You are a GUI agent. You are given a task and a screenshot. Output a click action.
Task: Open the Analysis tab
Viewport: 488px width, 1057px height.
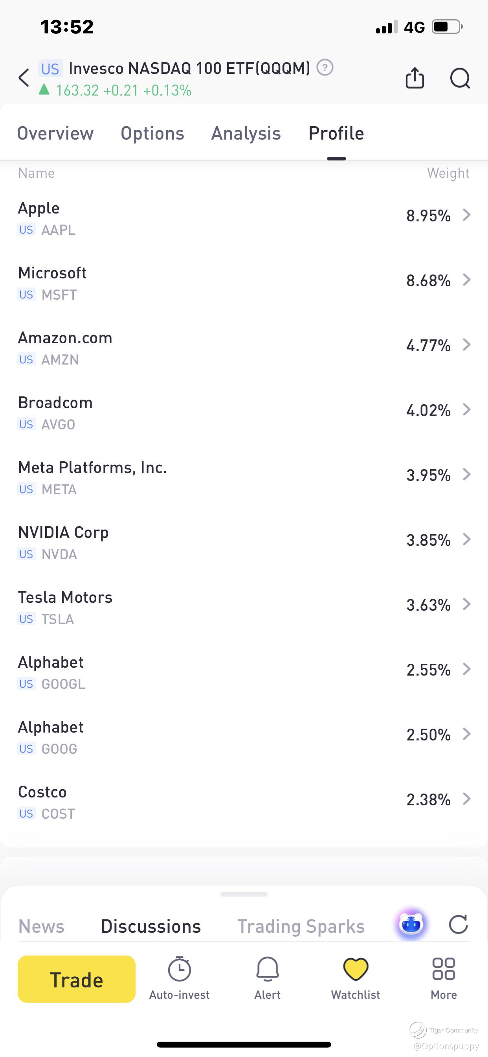[x=246, y=133]
